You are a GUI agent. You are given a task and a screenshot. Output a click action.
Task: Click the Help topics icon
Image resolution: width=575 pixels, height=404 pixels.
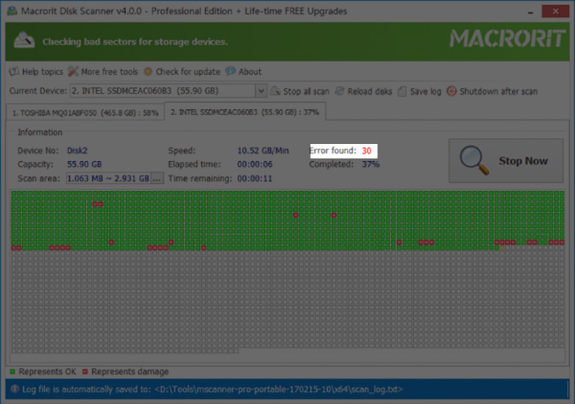tap(14, 71)
